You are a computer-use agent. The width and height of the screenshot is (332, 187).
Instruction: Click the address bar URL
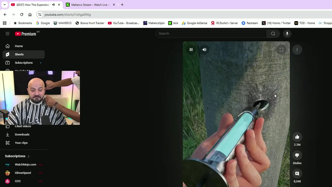(67, 15)
